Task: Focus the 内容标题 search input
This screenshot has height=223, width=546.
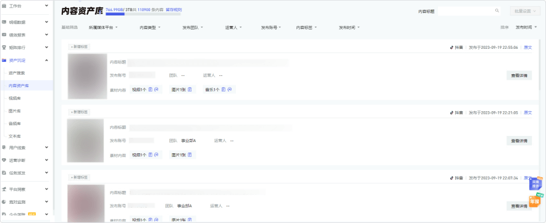Action: (x=469, y=11)
